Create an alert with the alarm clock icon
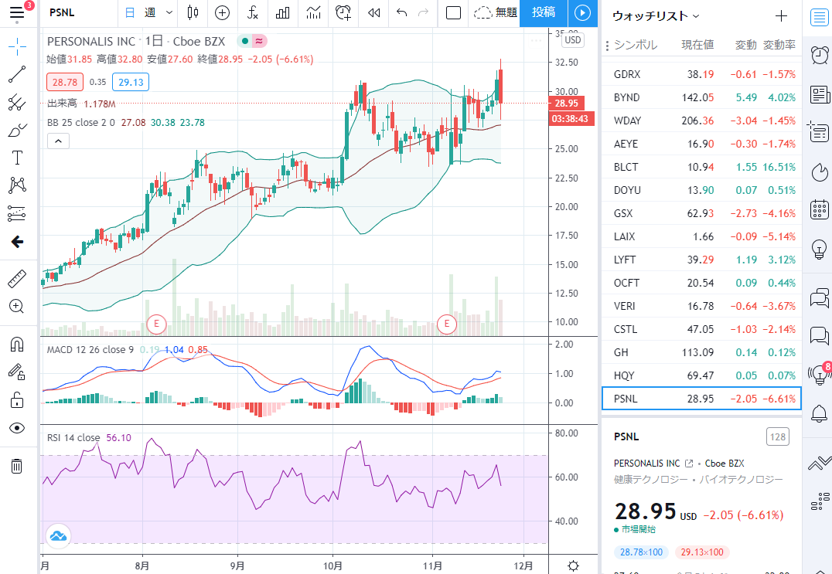 (x=344, y=12)
